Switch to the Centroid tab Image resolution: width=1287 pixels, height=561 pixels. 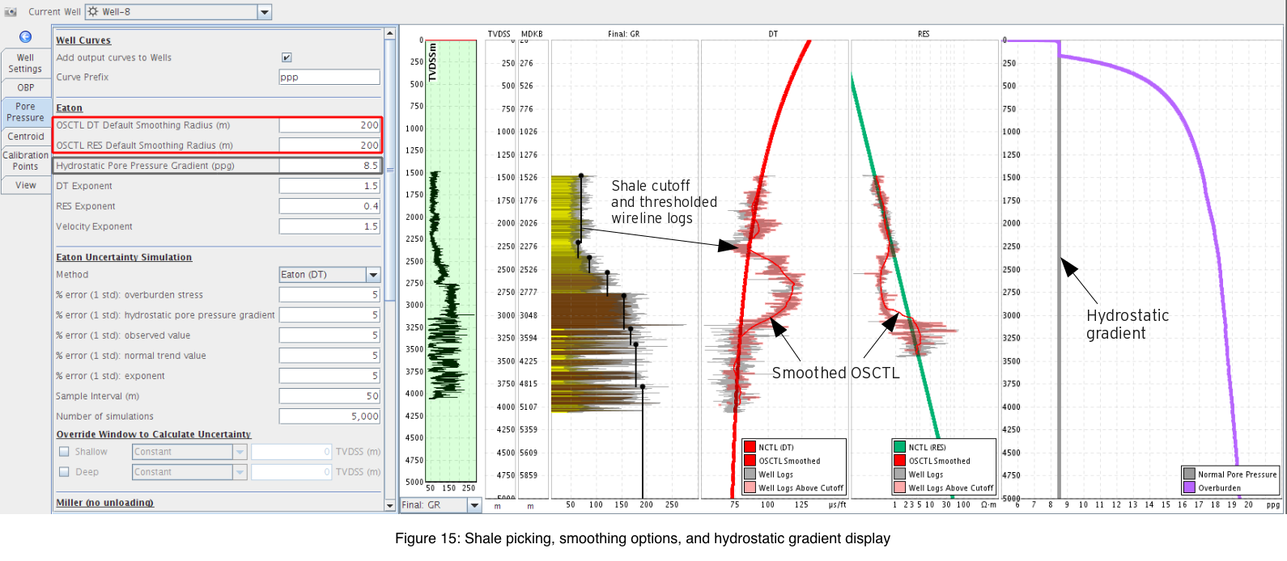pos(26,137)
